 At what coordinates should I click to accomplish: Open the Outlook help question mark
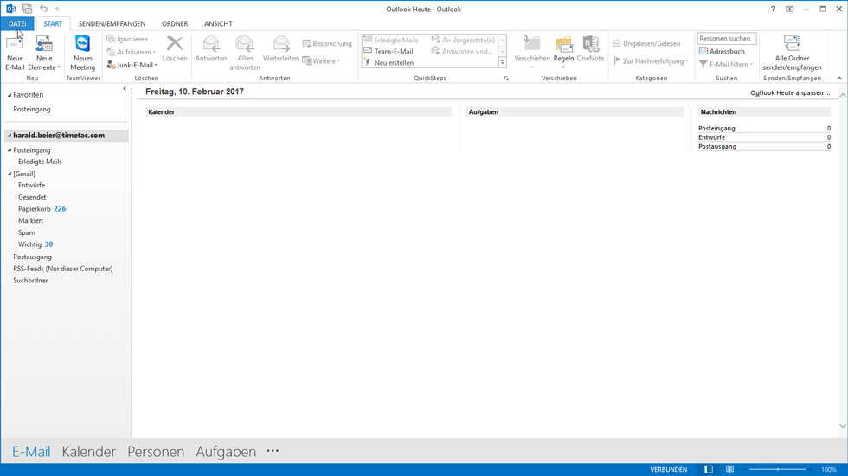click(x=773, y=9)
